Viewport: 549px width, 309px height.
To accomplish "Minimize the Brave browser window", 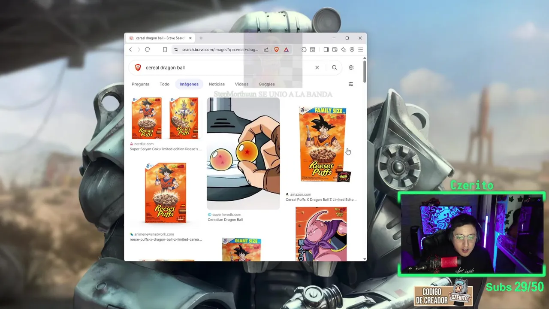I will pos(334,38).
